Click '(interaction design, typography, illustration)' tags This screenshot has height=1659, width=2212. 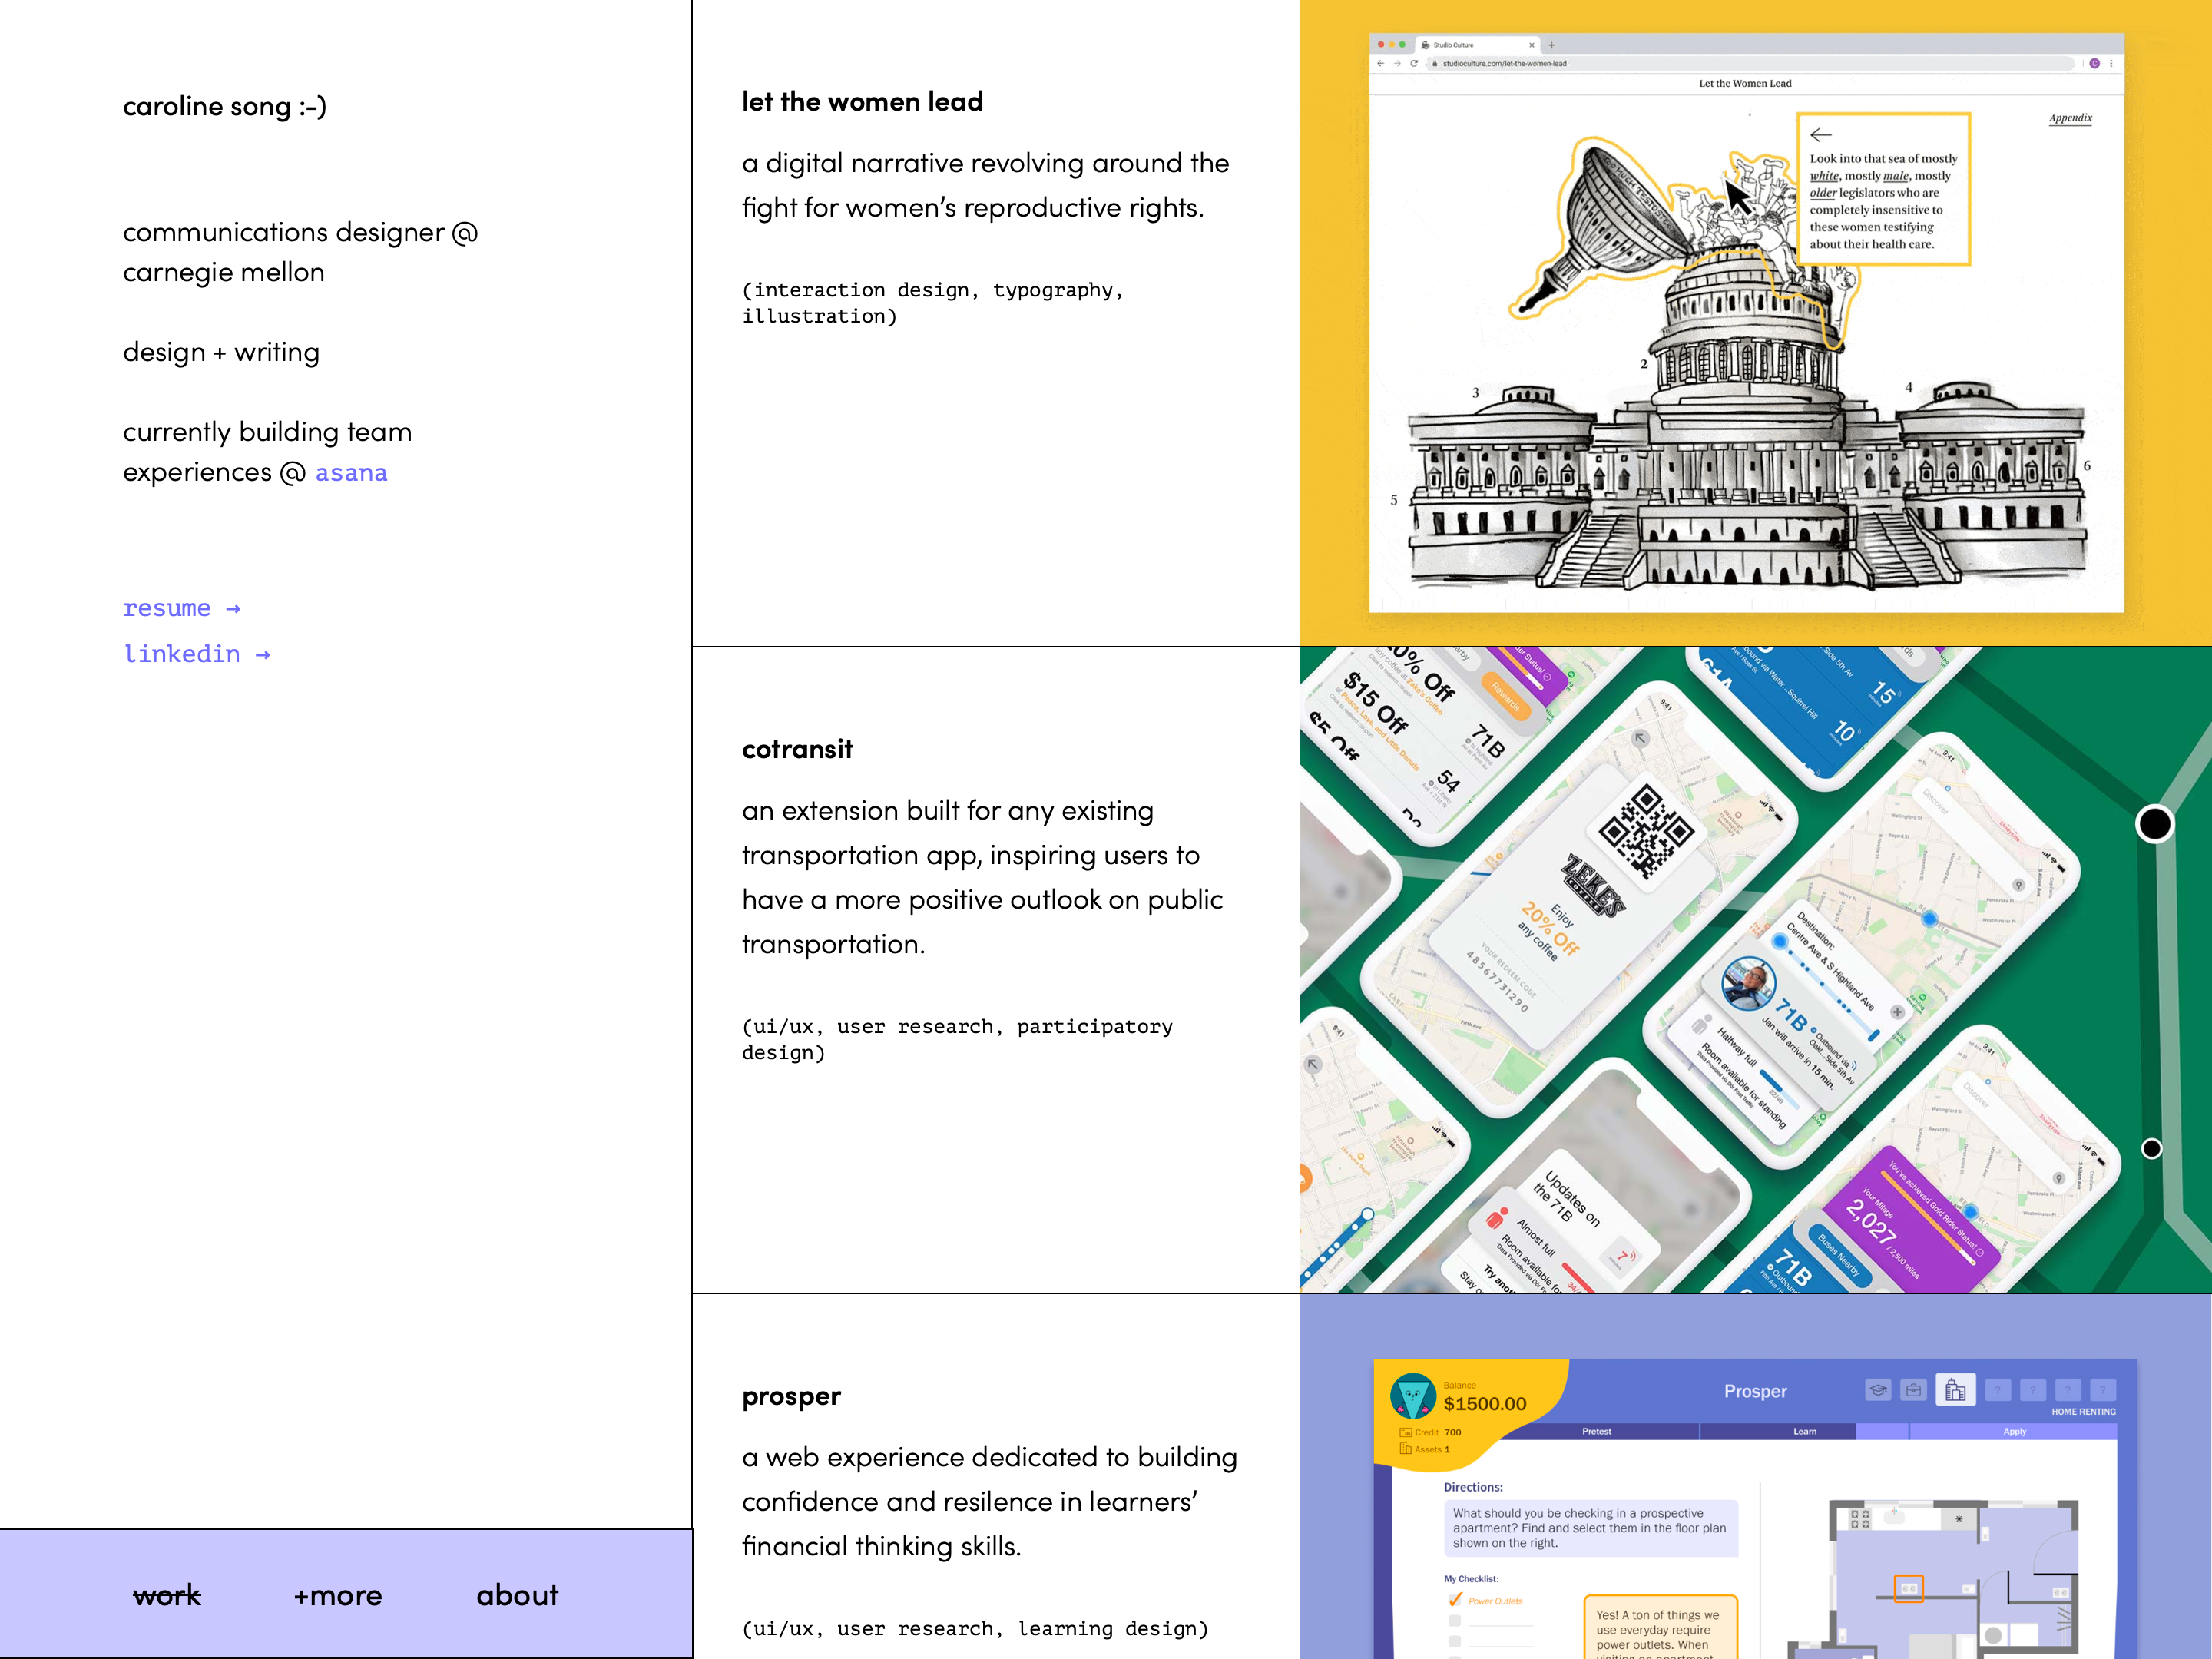(933, 303)
